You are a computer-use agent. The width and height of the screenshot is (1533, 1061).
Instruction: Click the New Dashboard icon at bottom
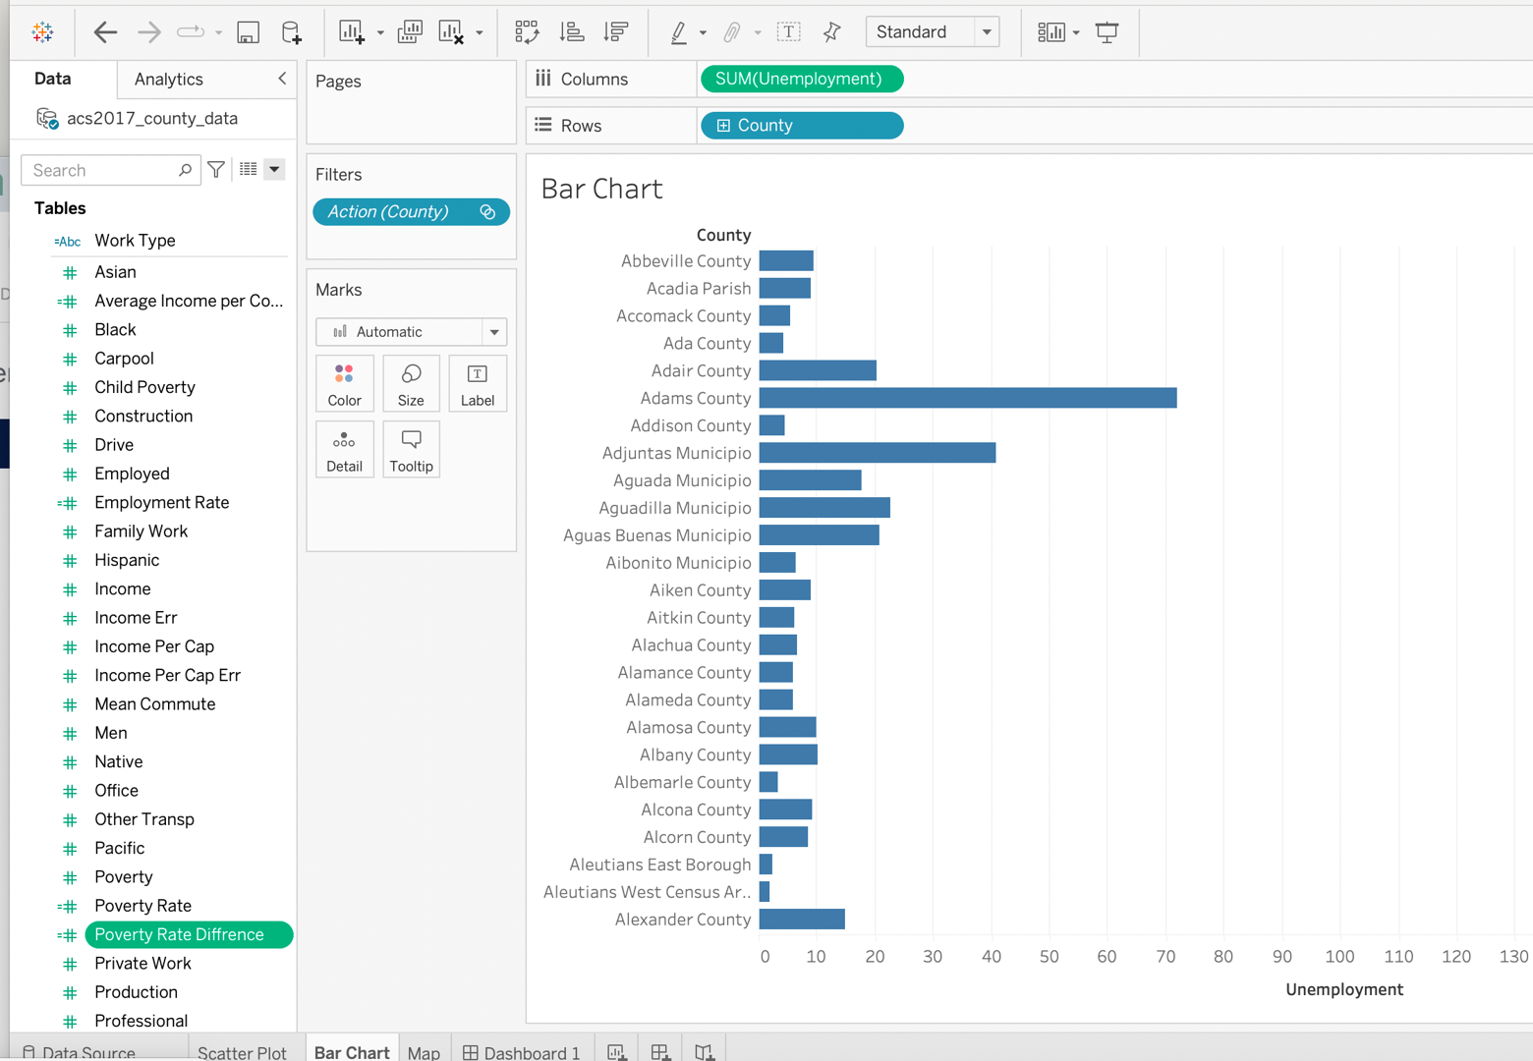point(660,1052)
